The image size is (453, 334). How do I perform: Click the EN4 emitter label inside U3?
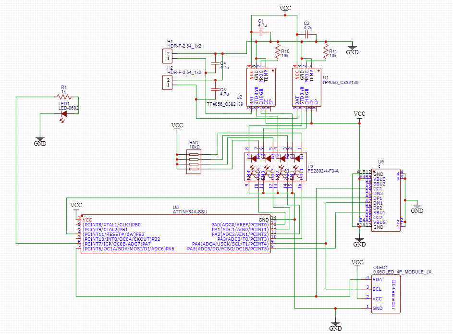click(x=247, y=174)
